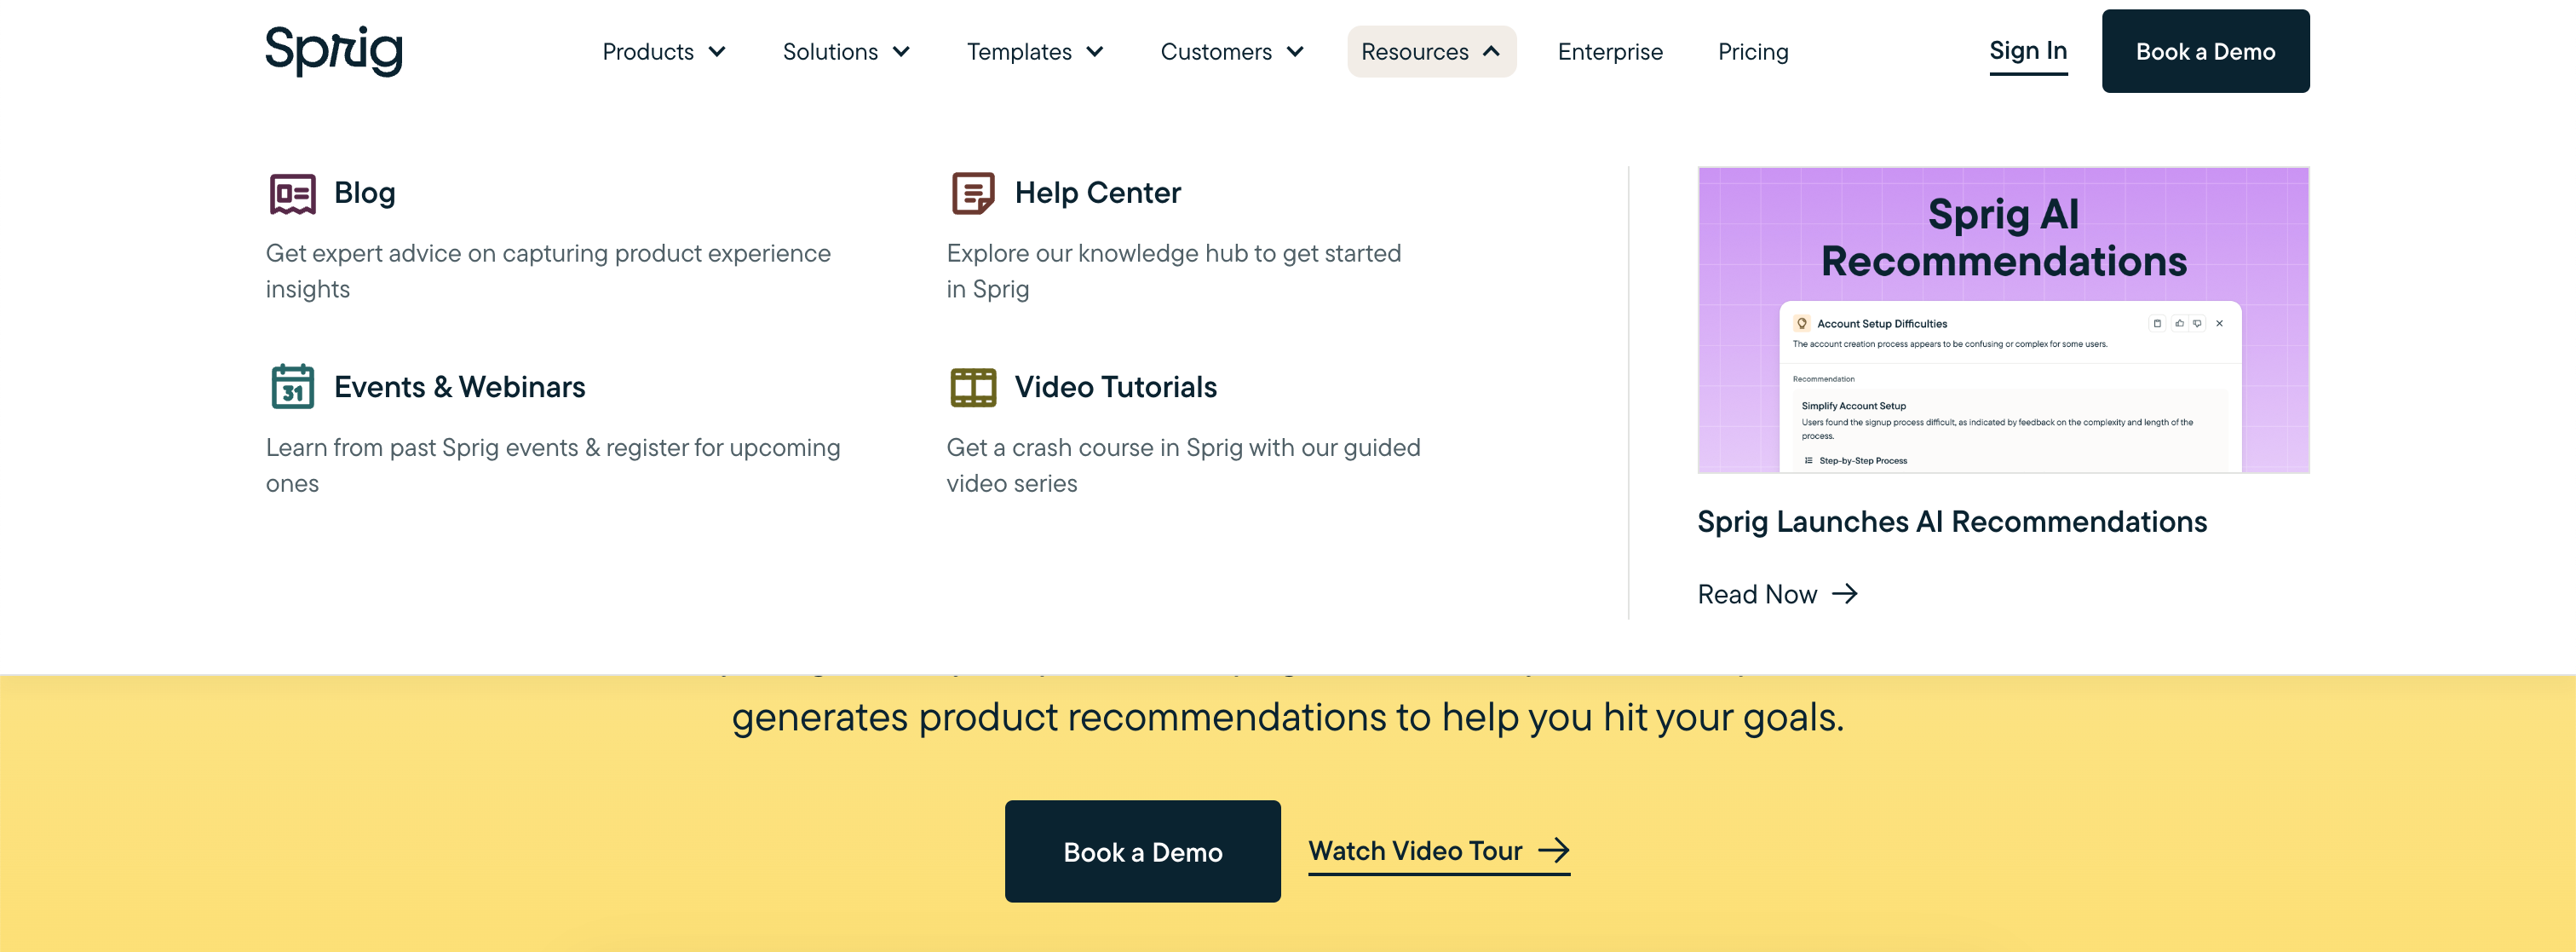Click the arrow beside Watch Video Tour
2576x952 pixels.
tap(1553, 851)
